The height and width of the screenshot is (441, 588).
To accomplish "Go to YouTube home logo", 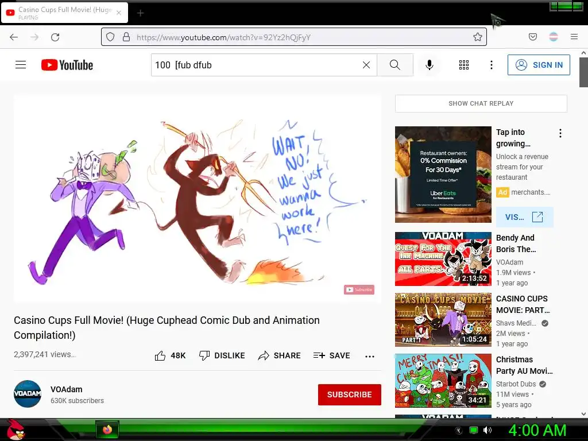I will click(x=67, y=65).
